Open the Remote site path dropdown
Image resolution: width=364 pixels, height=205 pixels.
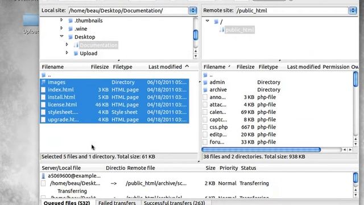(x=353, y=10)
